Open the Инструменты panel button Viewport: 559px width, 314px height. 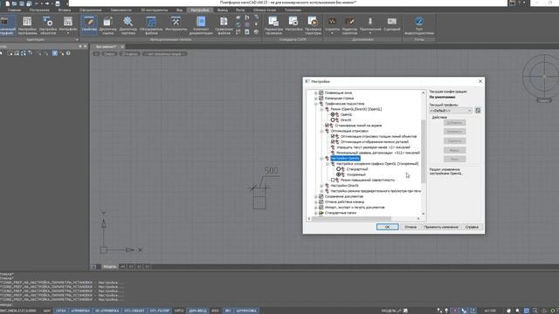tap(176, 25)
